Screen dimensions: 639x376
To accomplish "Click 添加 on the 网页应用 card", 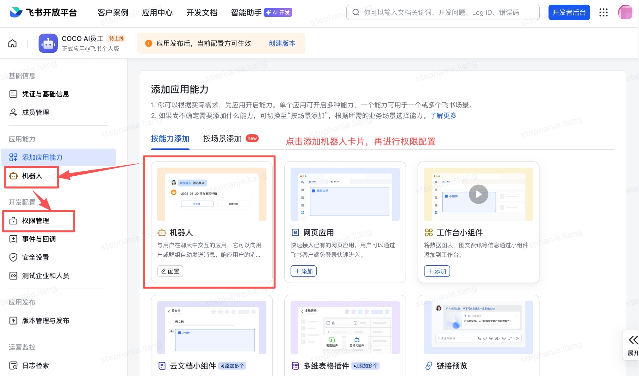I will click(303, 271).
